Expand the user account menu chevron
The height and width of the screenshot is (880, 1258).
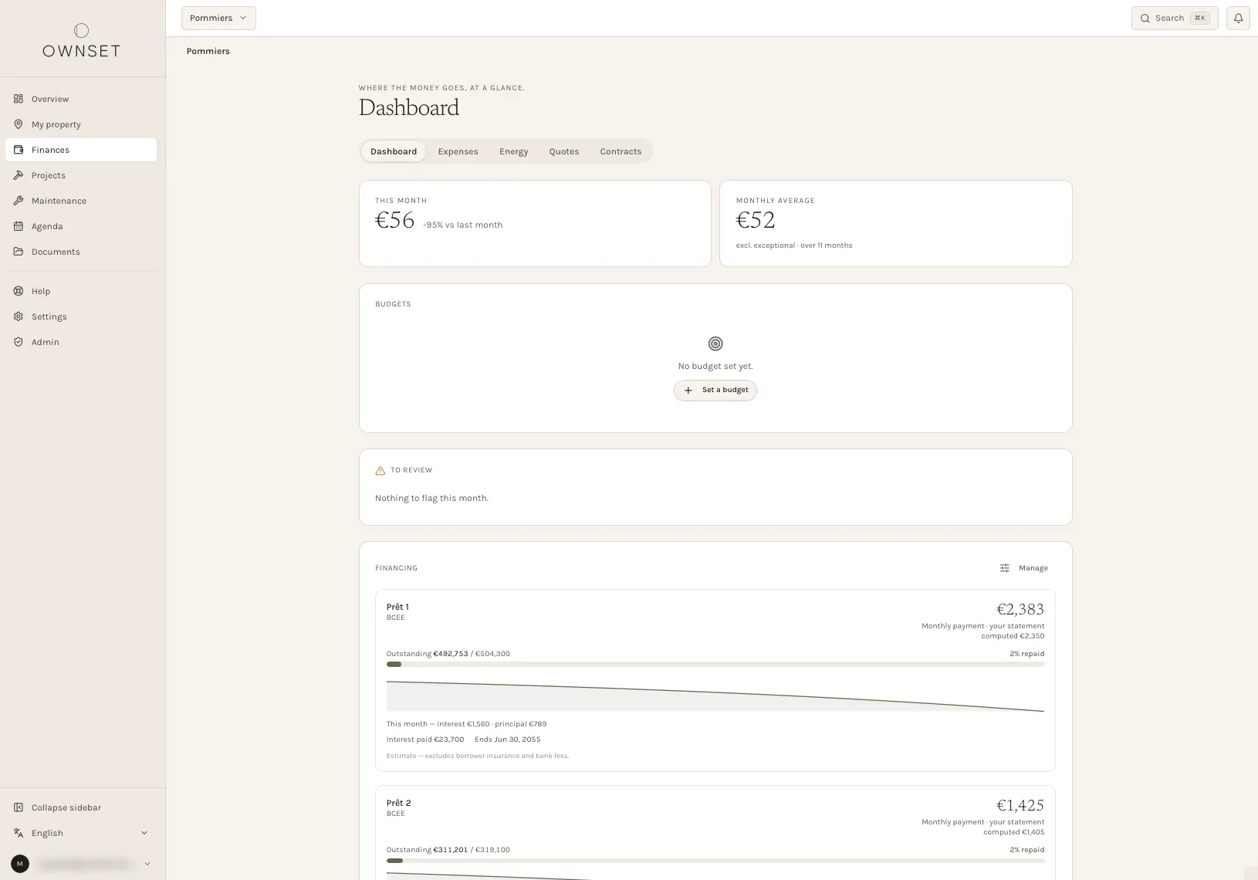click(147, 864)
